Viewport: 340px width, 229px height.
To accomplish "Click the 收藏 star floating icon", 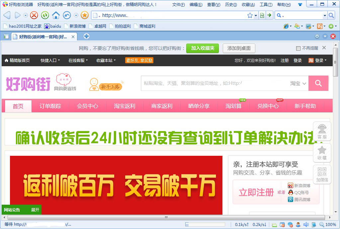I will (322, 153).
